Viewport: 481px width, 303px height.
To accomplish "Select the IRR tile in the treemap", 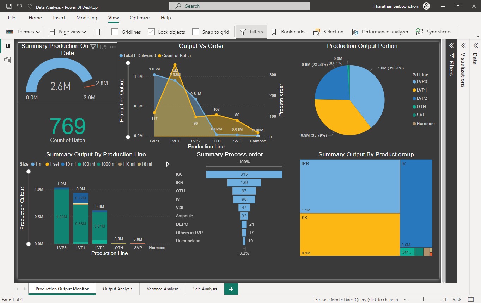I will 350,186.
